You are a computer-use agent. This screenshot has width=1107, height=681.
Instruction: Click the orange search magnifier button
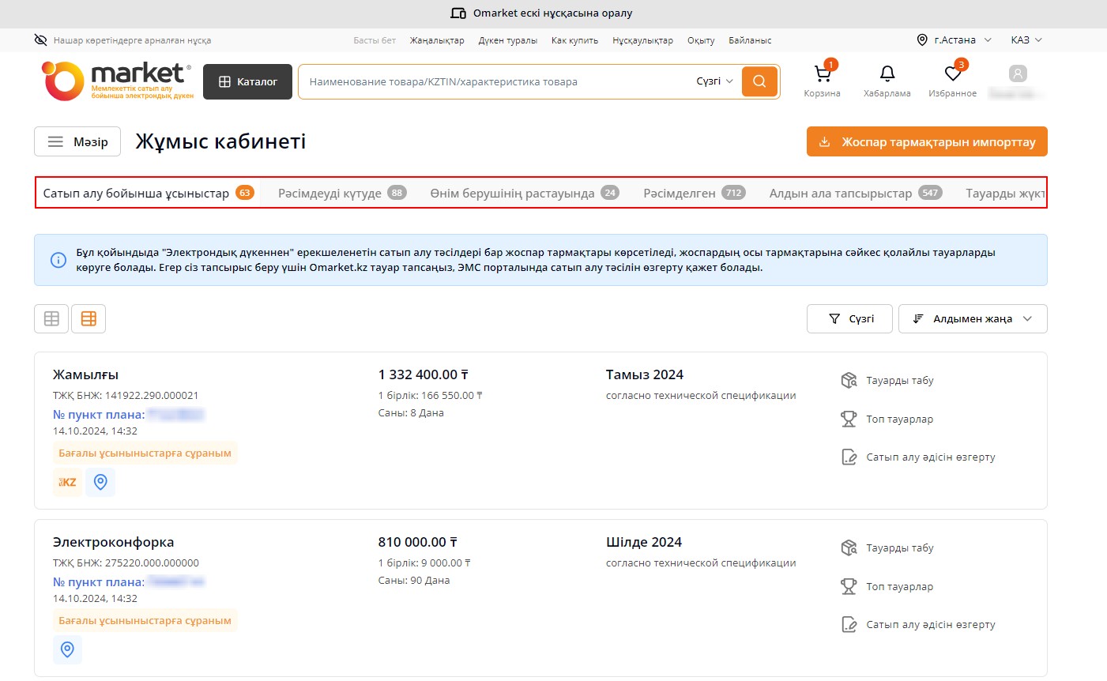tap(759, 81)
